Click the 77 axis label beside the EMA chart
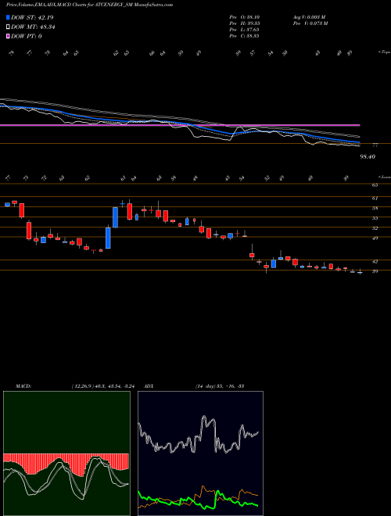 [375, 145]
